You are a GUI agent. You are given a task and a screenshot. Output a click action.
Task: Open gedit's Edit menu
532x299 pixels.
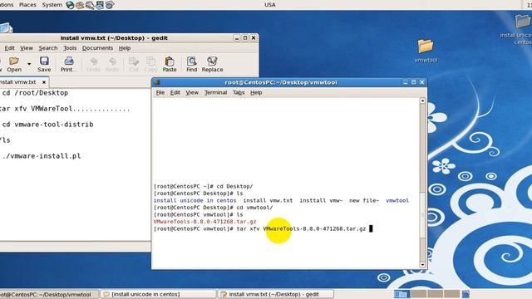[x=9, y=48]
